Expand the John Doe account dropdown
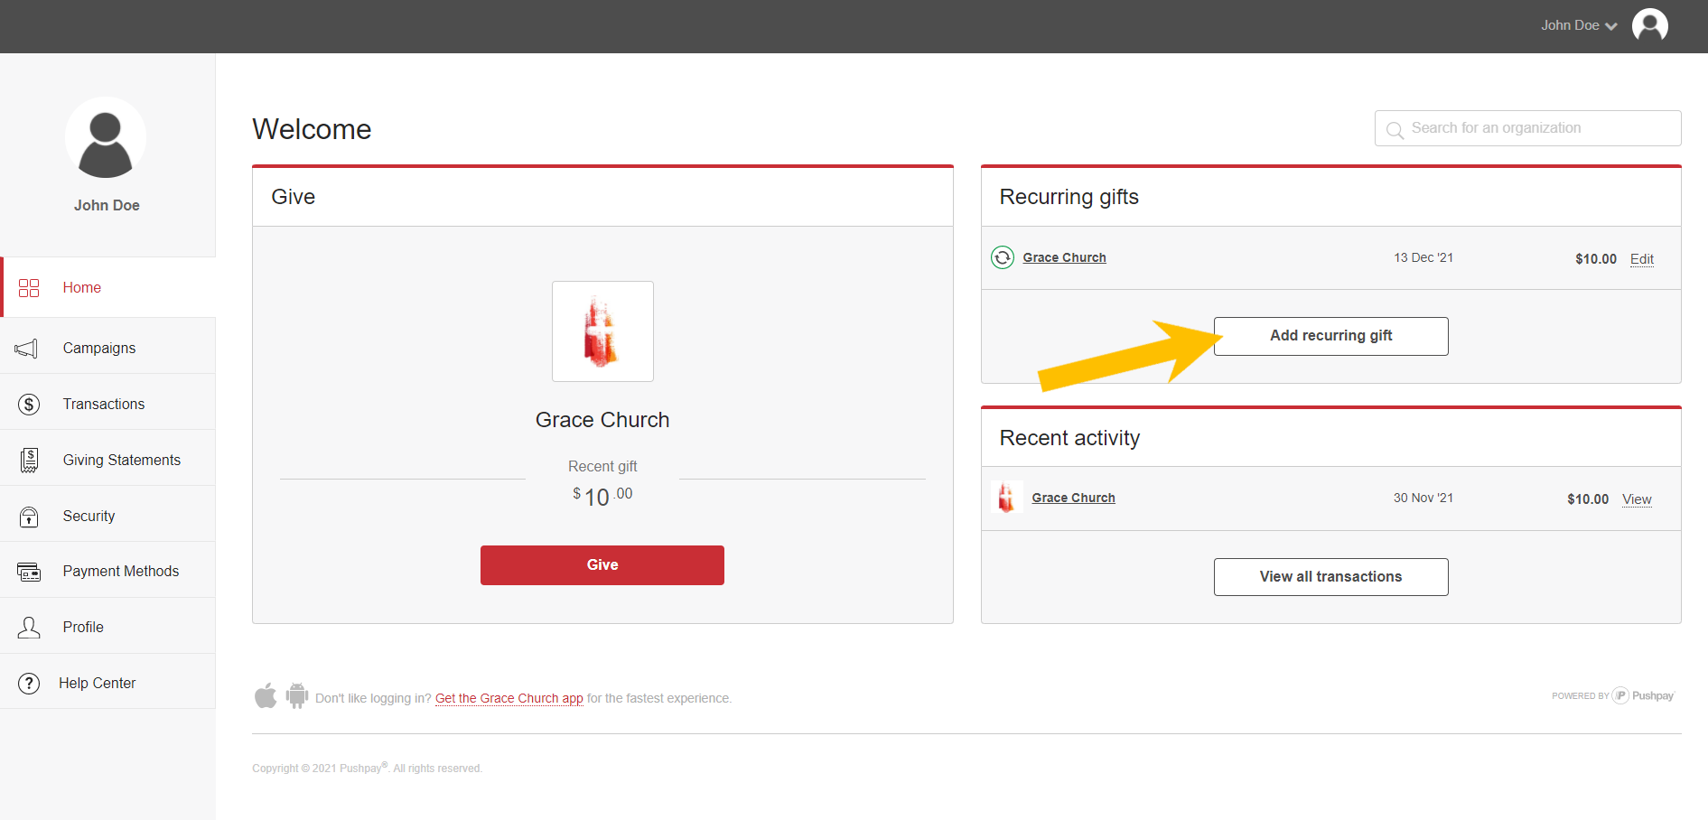The width and height of the screenshot is (1708, 820). (1579, 25)
